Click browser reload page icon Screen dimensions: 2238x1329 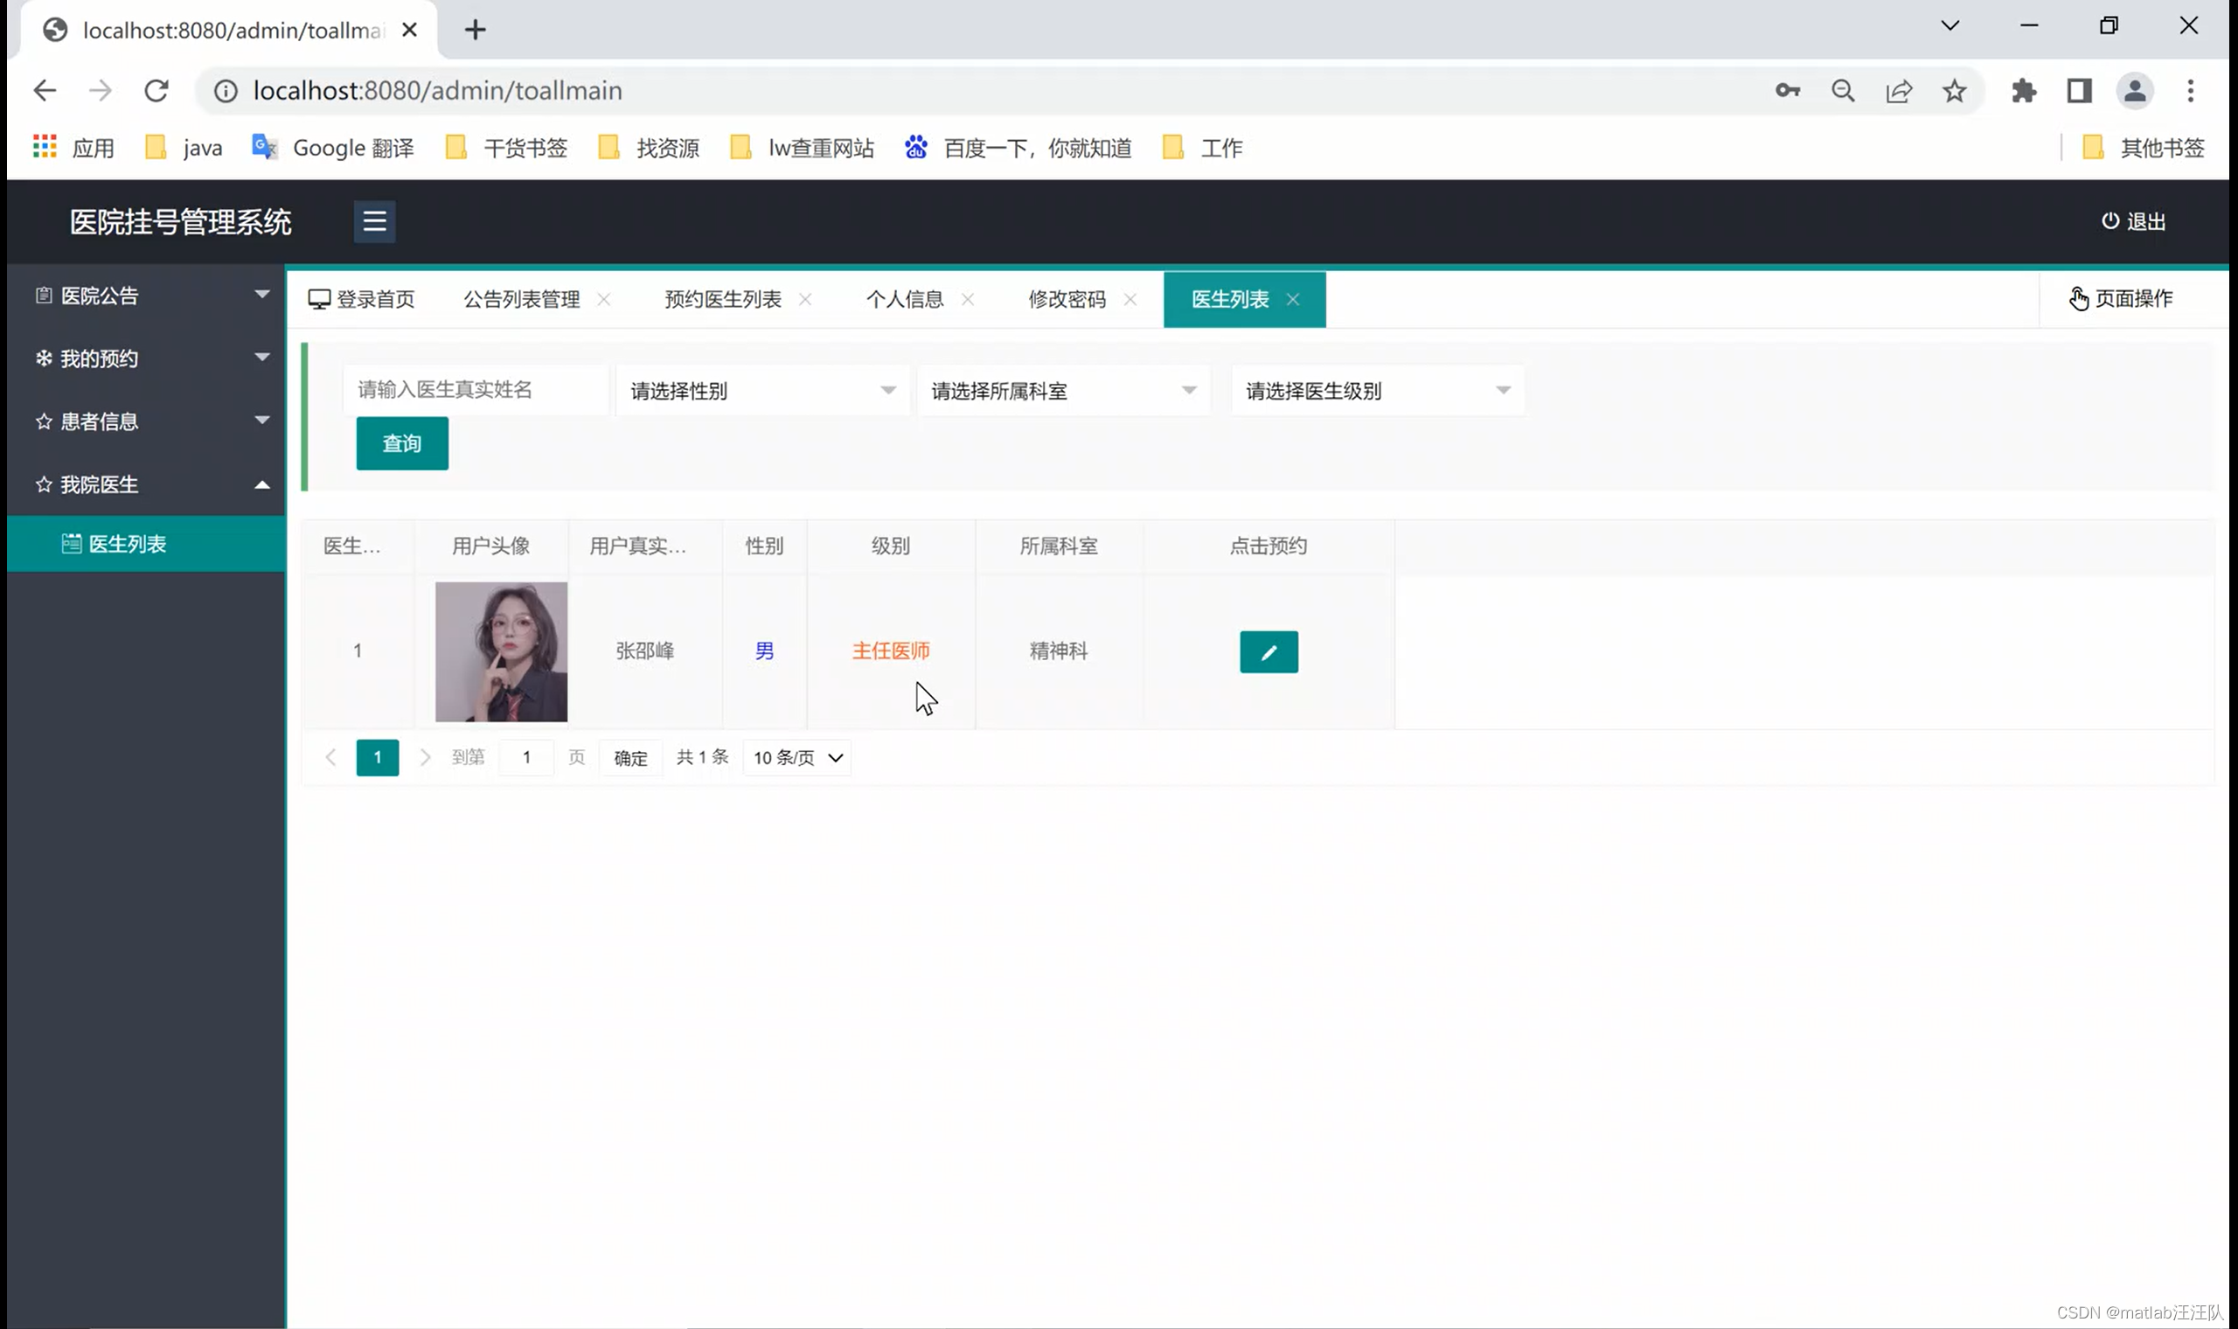point(156,90)
